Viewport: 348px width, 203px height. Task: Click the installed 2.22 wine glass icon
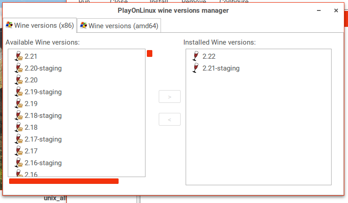tap(196, 56)
